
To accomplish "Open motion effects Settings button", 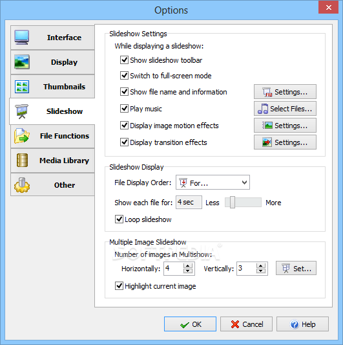I will click(285, 126).
